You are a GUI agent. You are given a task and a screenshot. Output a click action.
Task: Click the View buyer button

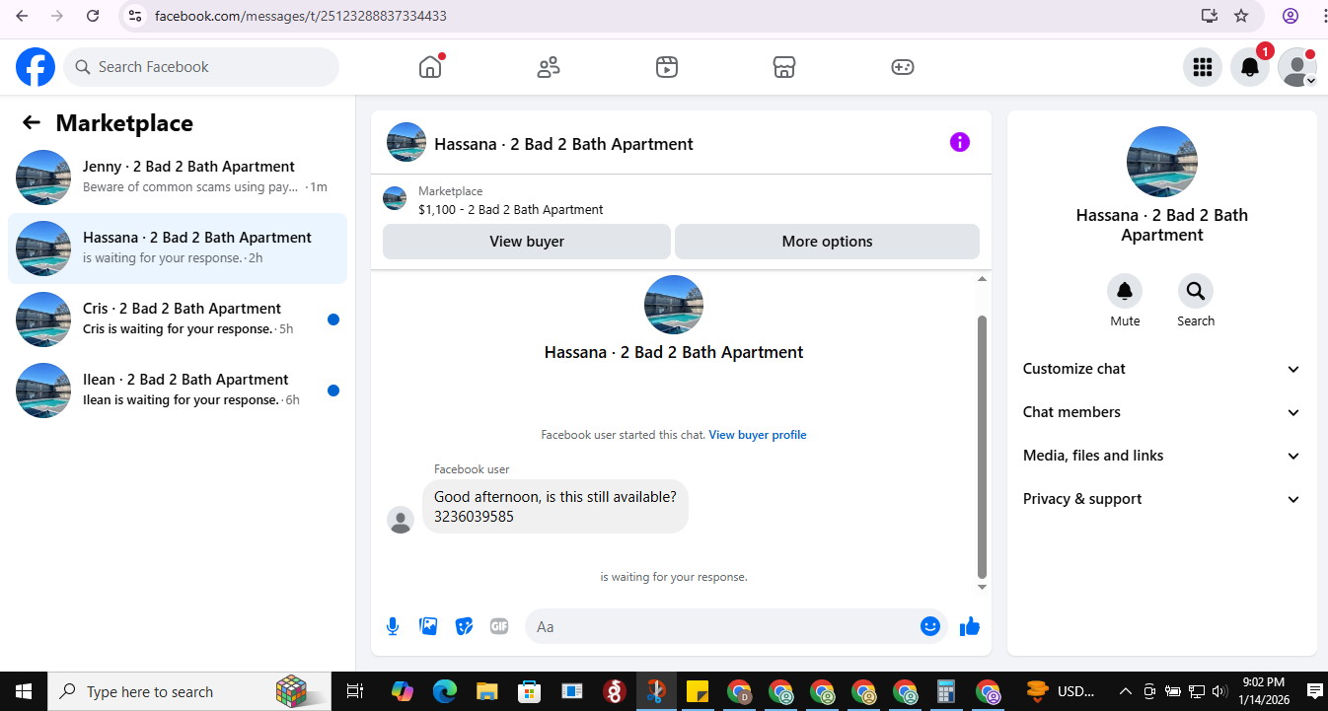(x=527, y=242)
